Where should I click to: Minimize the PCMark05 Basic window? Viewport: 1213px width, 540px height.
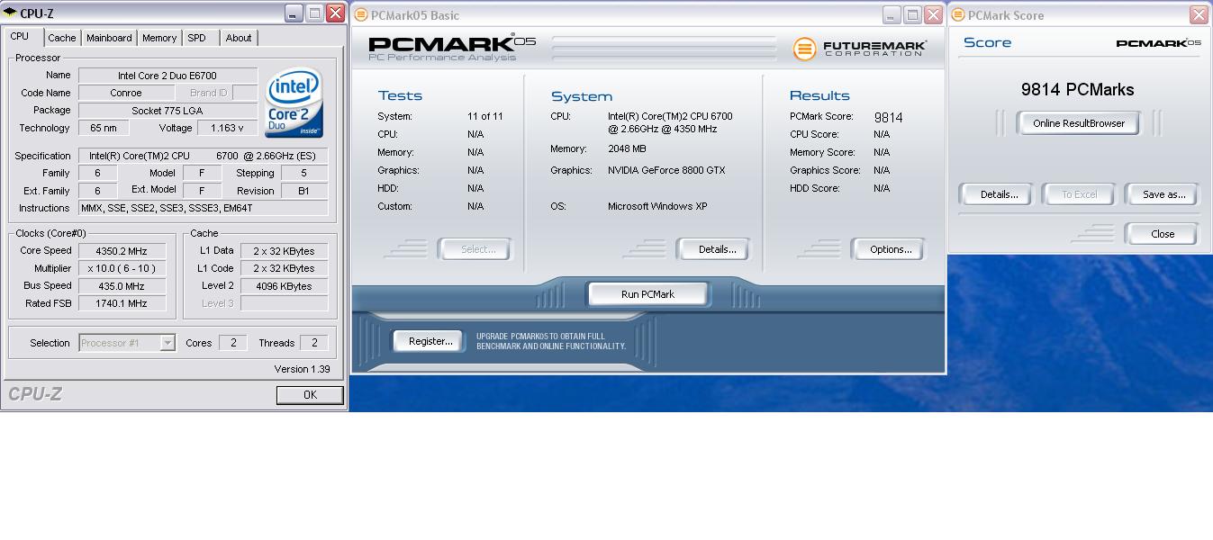[892, 14]
